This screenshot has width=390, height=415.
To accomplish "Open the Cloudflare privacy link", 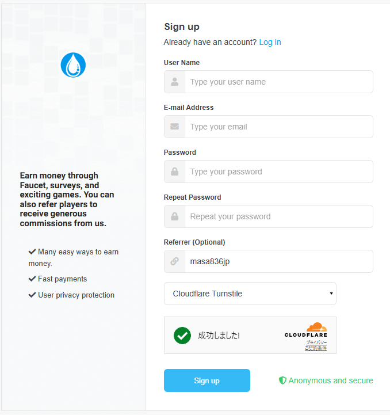I will coord(316,342).
